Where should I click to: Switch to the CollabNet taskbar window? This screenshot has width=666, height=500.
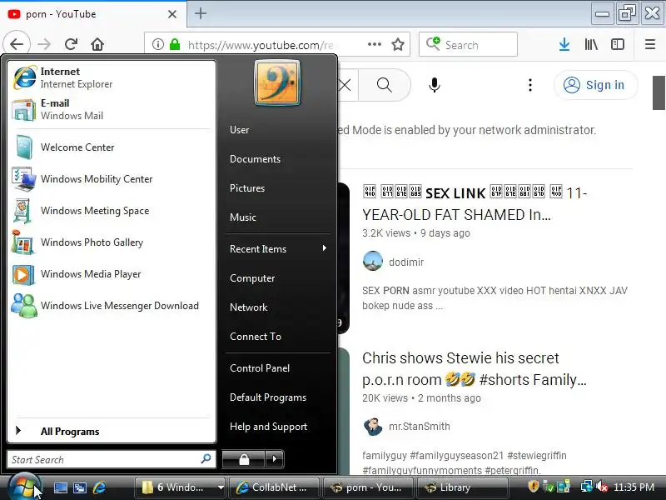tap(274, 487)
